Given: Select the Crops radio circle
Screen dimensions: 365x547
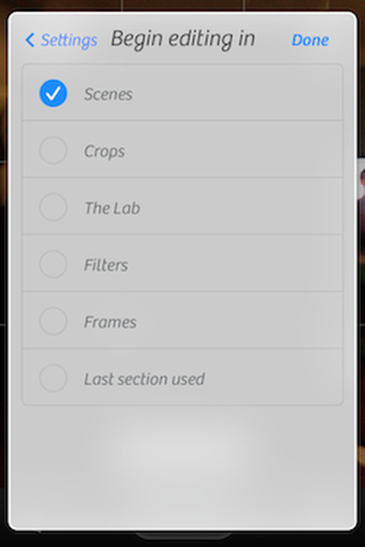Looking at the screenshot, I should coord(53,151).
